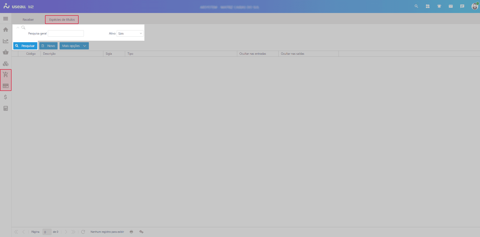Select the Espécies de títulos tab

pos(62,19)
